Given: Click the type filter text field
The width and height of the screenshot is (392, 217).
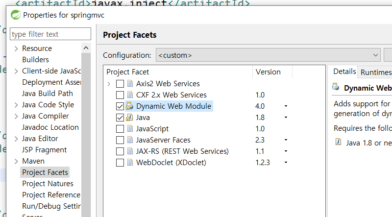Looking at the screenshot, I should [50, 34].
